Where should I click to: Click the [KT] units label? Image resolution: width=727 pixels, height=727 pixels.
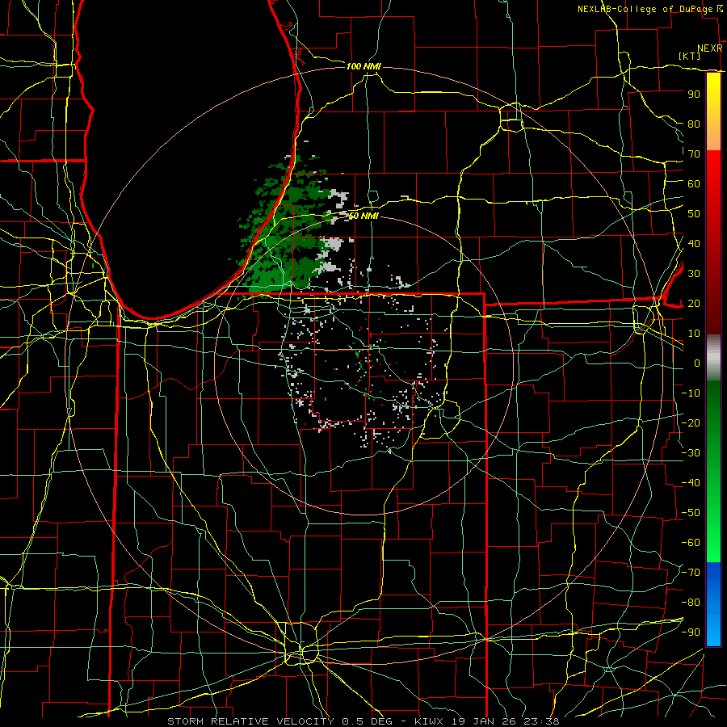tap(690, 56)
